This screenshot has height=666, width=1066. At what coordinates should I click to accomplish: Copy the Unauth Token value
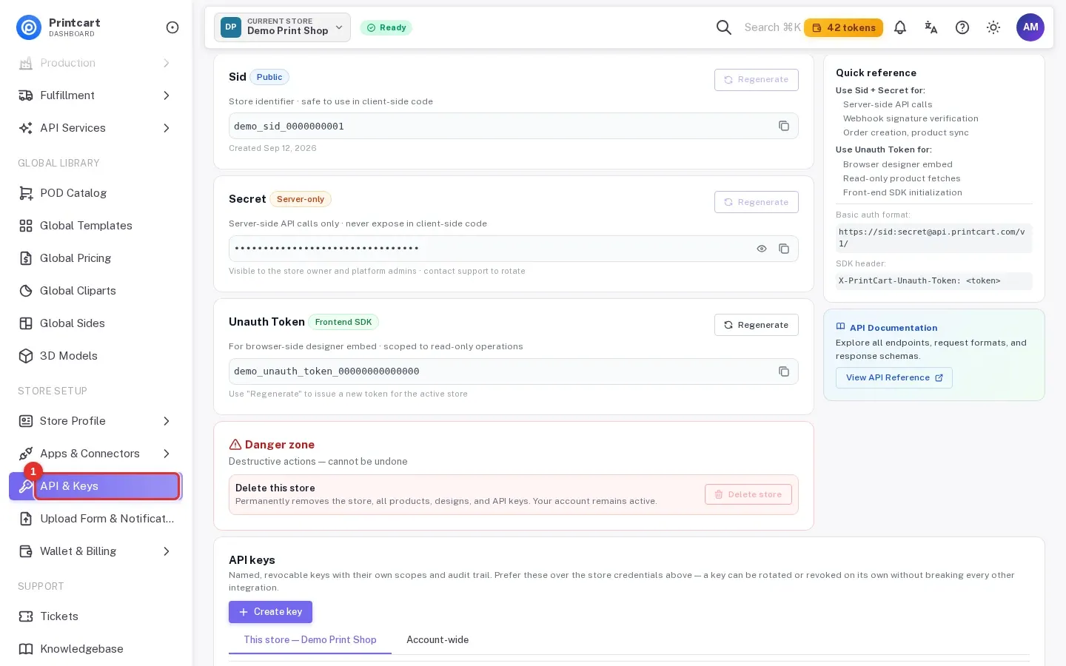click(784, 371)
